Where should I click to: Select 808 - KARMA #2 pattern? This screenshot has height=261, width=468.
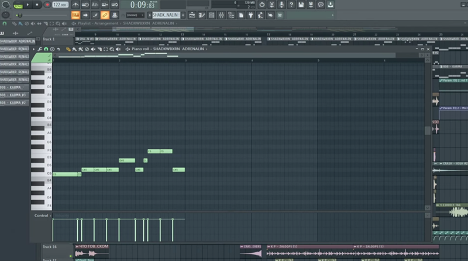pos(14,103)
